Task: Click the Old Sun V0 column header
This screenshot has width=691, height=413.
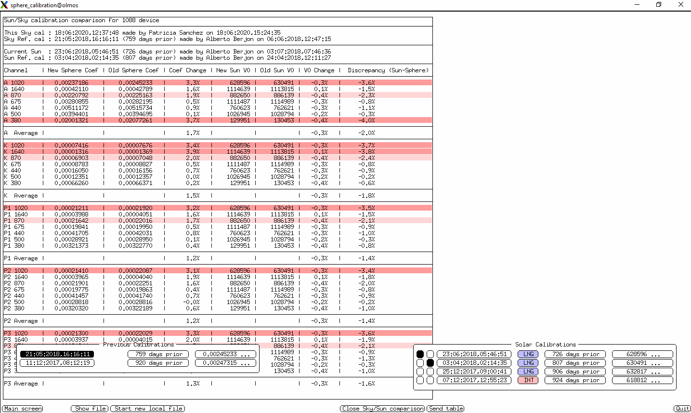Action: click(277, 70)
